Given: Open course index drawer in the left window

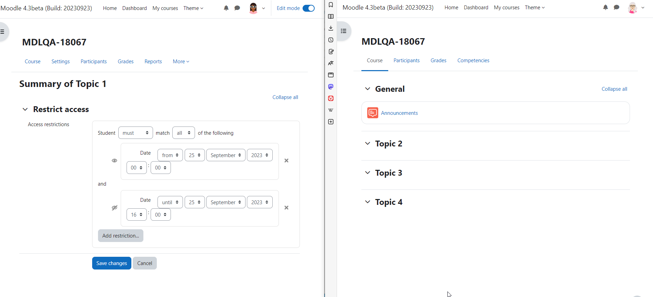Looking at the screenshot, I should (3, 32).
